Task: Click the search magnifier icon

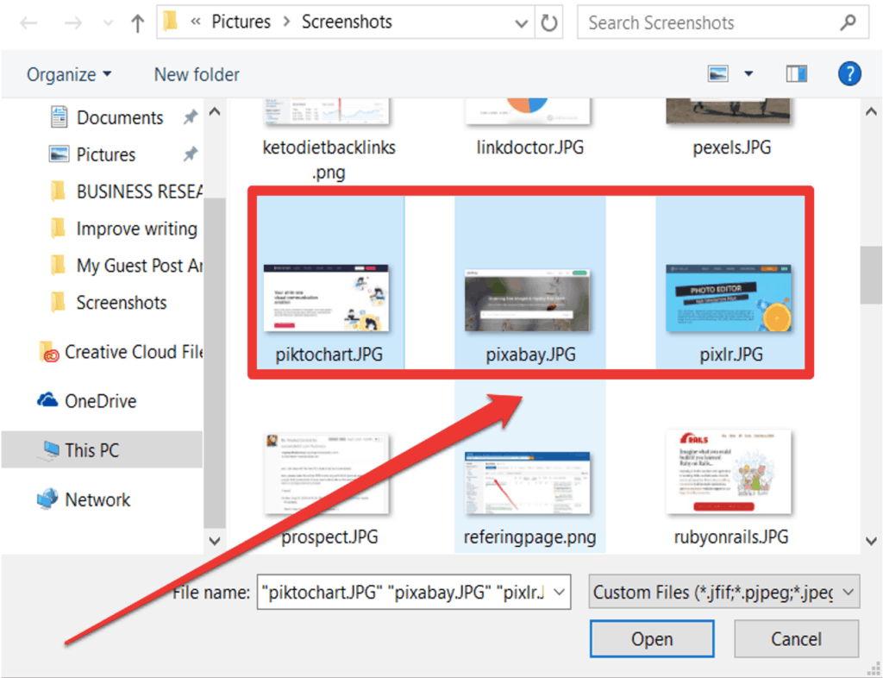Action: click(848, 22)
